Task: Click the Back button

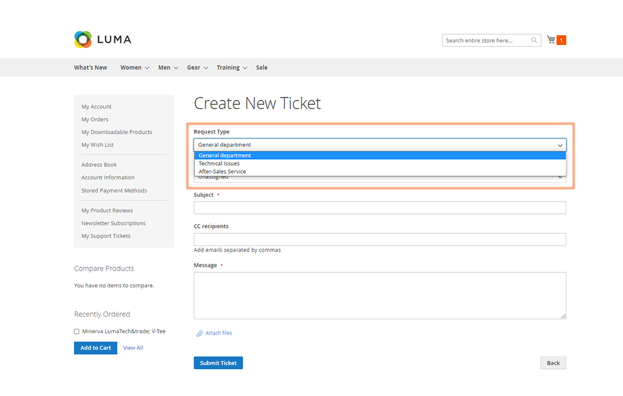Action: (x=553, y=363)
